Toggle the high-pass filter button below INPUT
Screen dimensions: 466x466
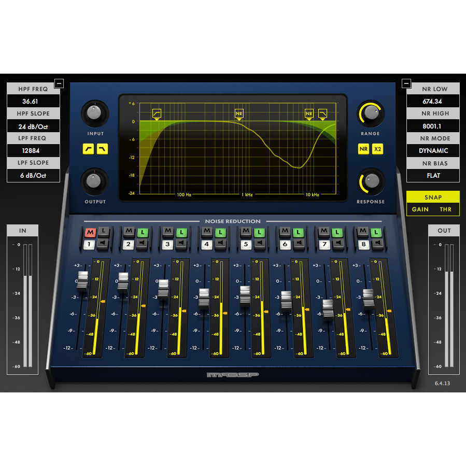point(88,149)
